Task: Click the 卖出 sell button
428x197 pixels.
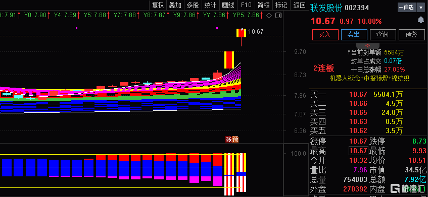Action: coord(354,35)
